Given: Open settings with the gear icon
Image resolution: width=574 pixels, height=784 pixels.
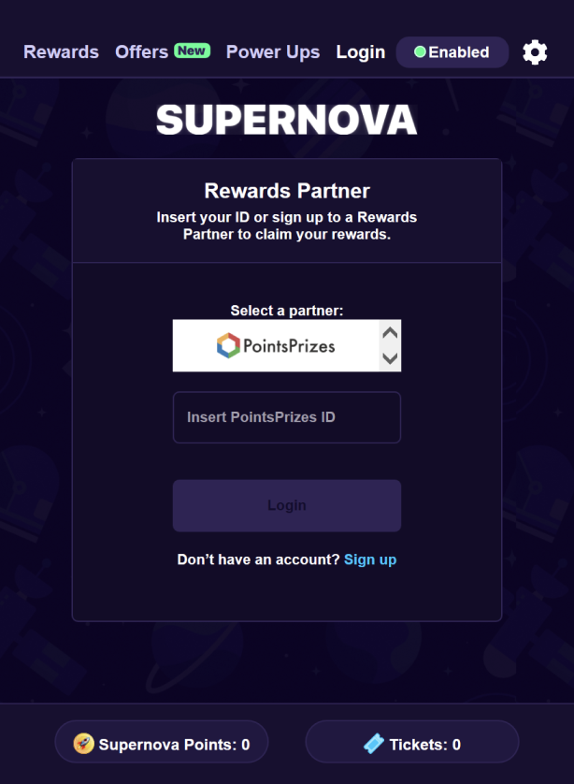Looking at the screenshot, I should [535, 52].
